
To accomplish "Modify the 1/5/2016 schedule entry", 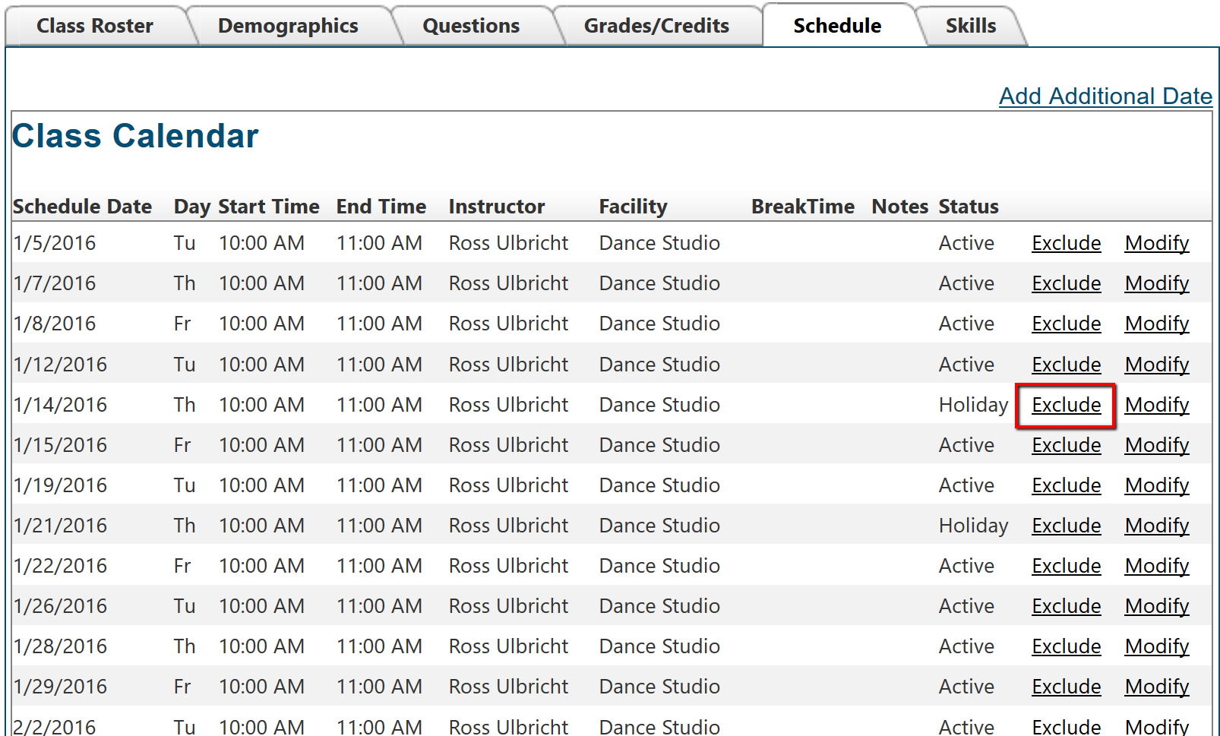I will pos(1156,243).
